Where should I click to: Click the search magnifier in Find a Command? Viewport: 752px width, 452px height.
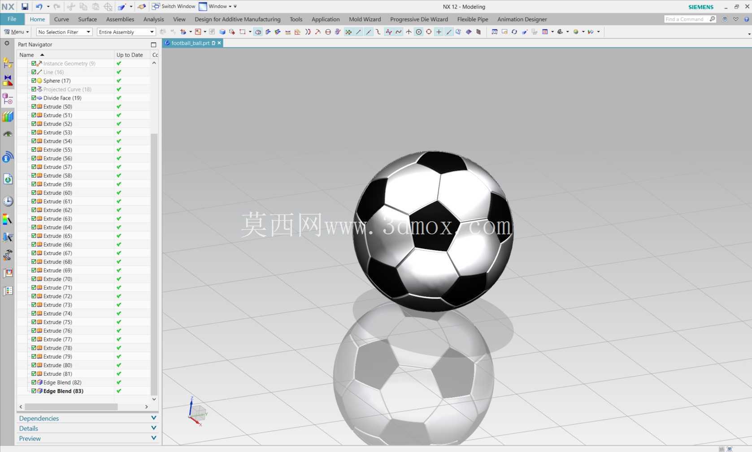(x=712, y=19)
